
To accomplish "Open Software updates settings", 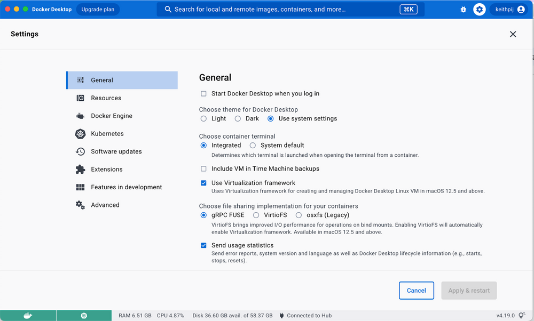I will pos(116,151).
